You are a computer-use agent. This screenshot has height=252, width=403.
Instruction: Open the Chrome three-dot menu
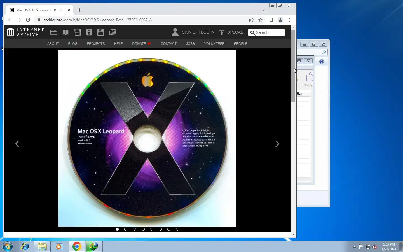(x=289, y=20)
